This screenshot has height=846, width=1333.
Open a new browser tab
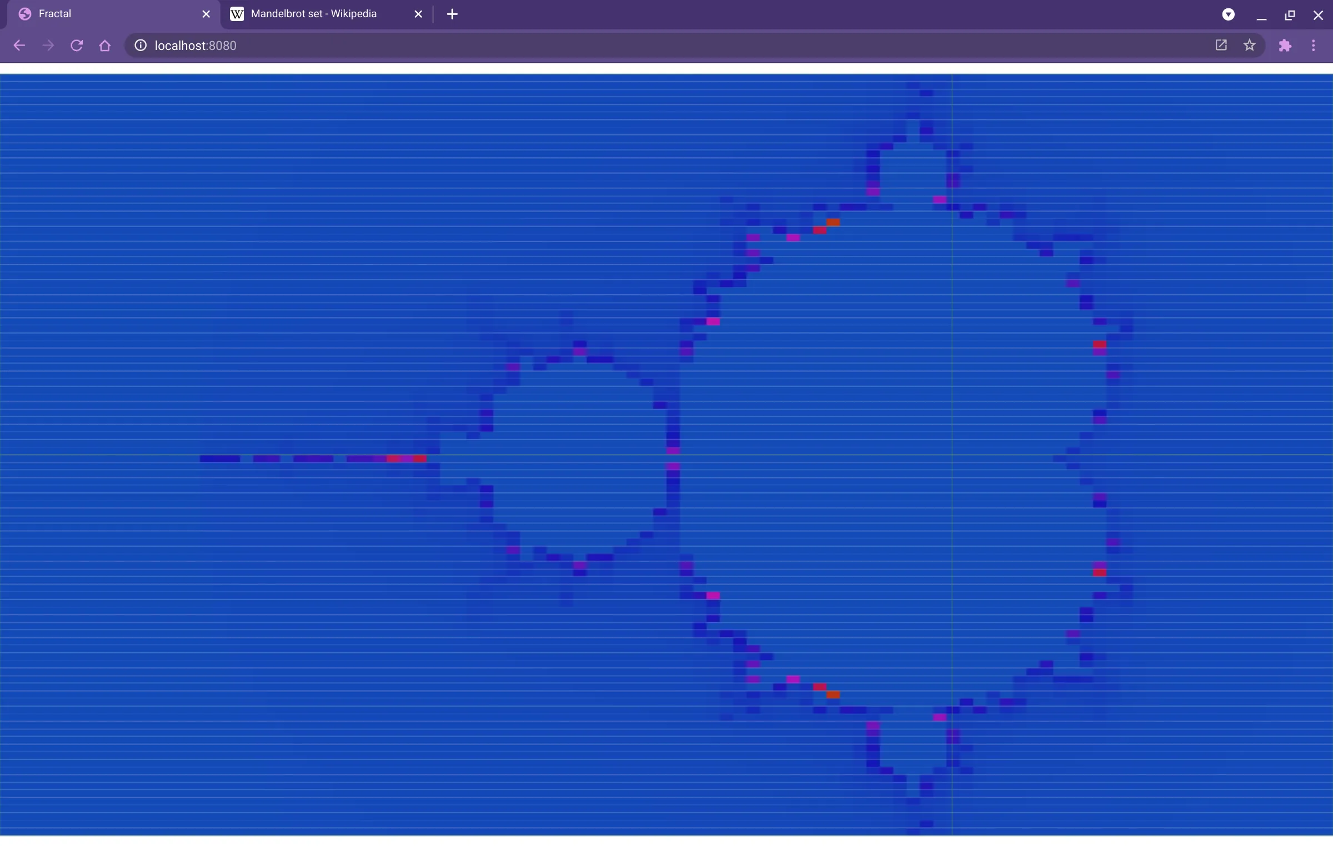pyautogui.click(x=452, y=14)
